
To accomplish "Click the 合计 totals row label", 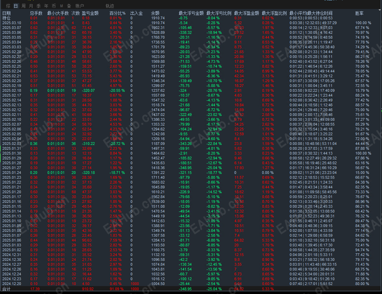I will tap(6, 289).
